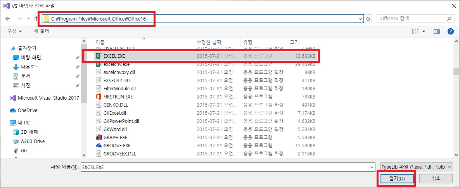Select FilterModule.dll in the list
The width and height of the screenshot is (460, 188).
(x=120, y=88)
